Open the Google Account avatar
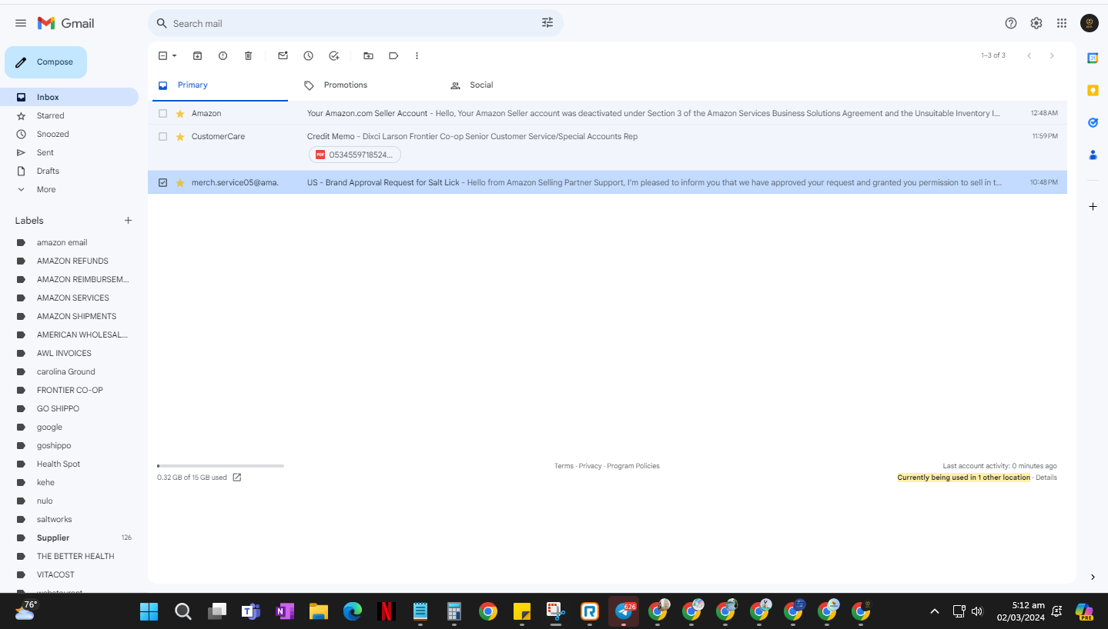Screen dimensions: 1108x629 [1089, 23]
